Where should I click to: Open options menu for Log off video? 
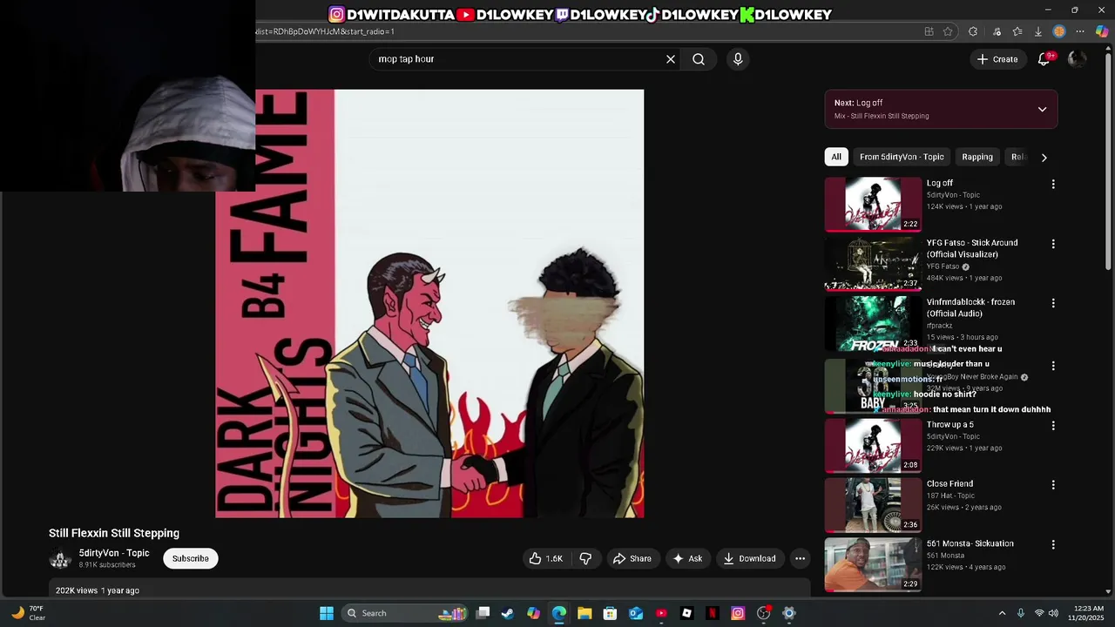1053,185
